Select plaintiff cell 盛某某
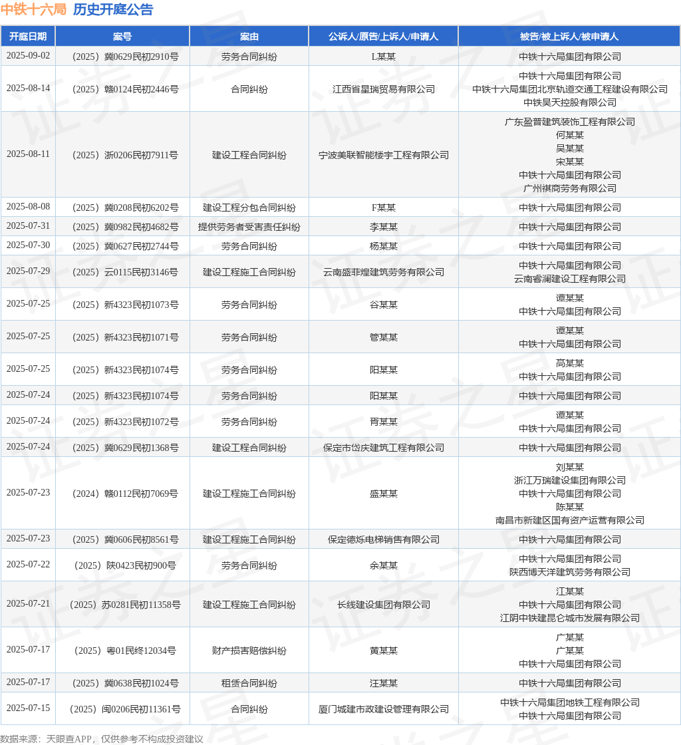 pyautogui.click(x=383, y=494)
